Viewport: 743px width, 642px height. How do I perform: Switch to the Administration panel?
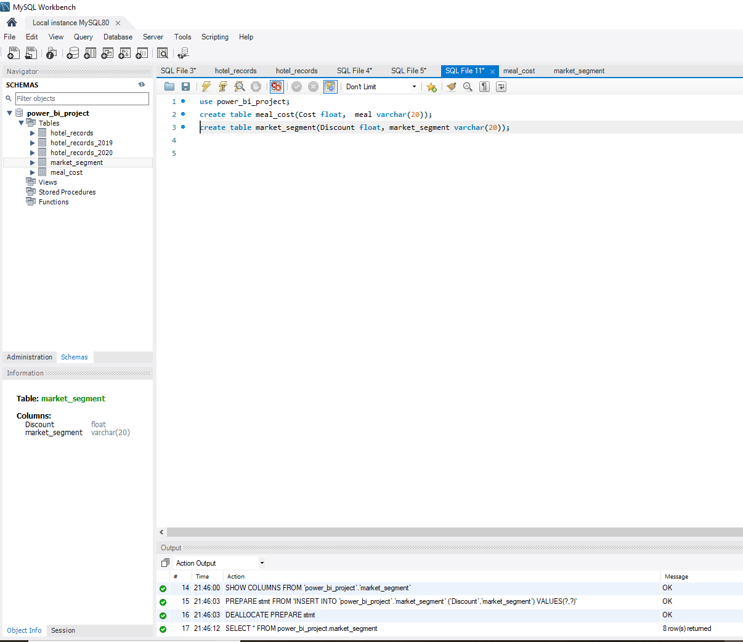tap(29, 357)
